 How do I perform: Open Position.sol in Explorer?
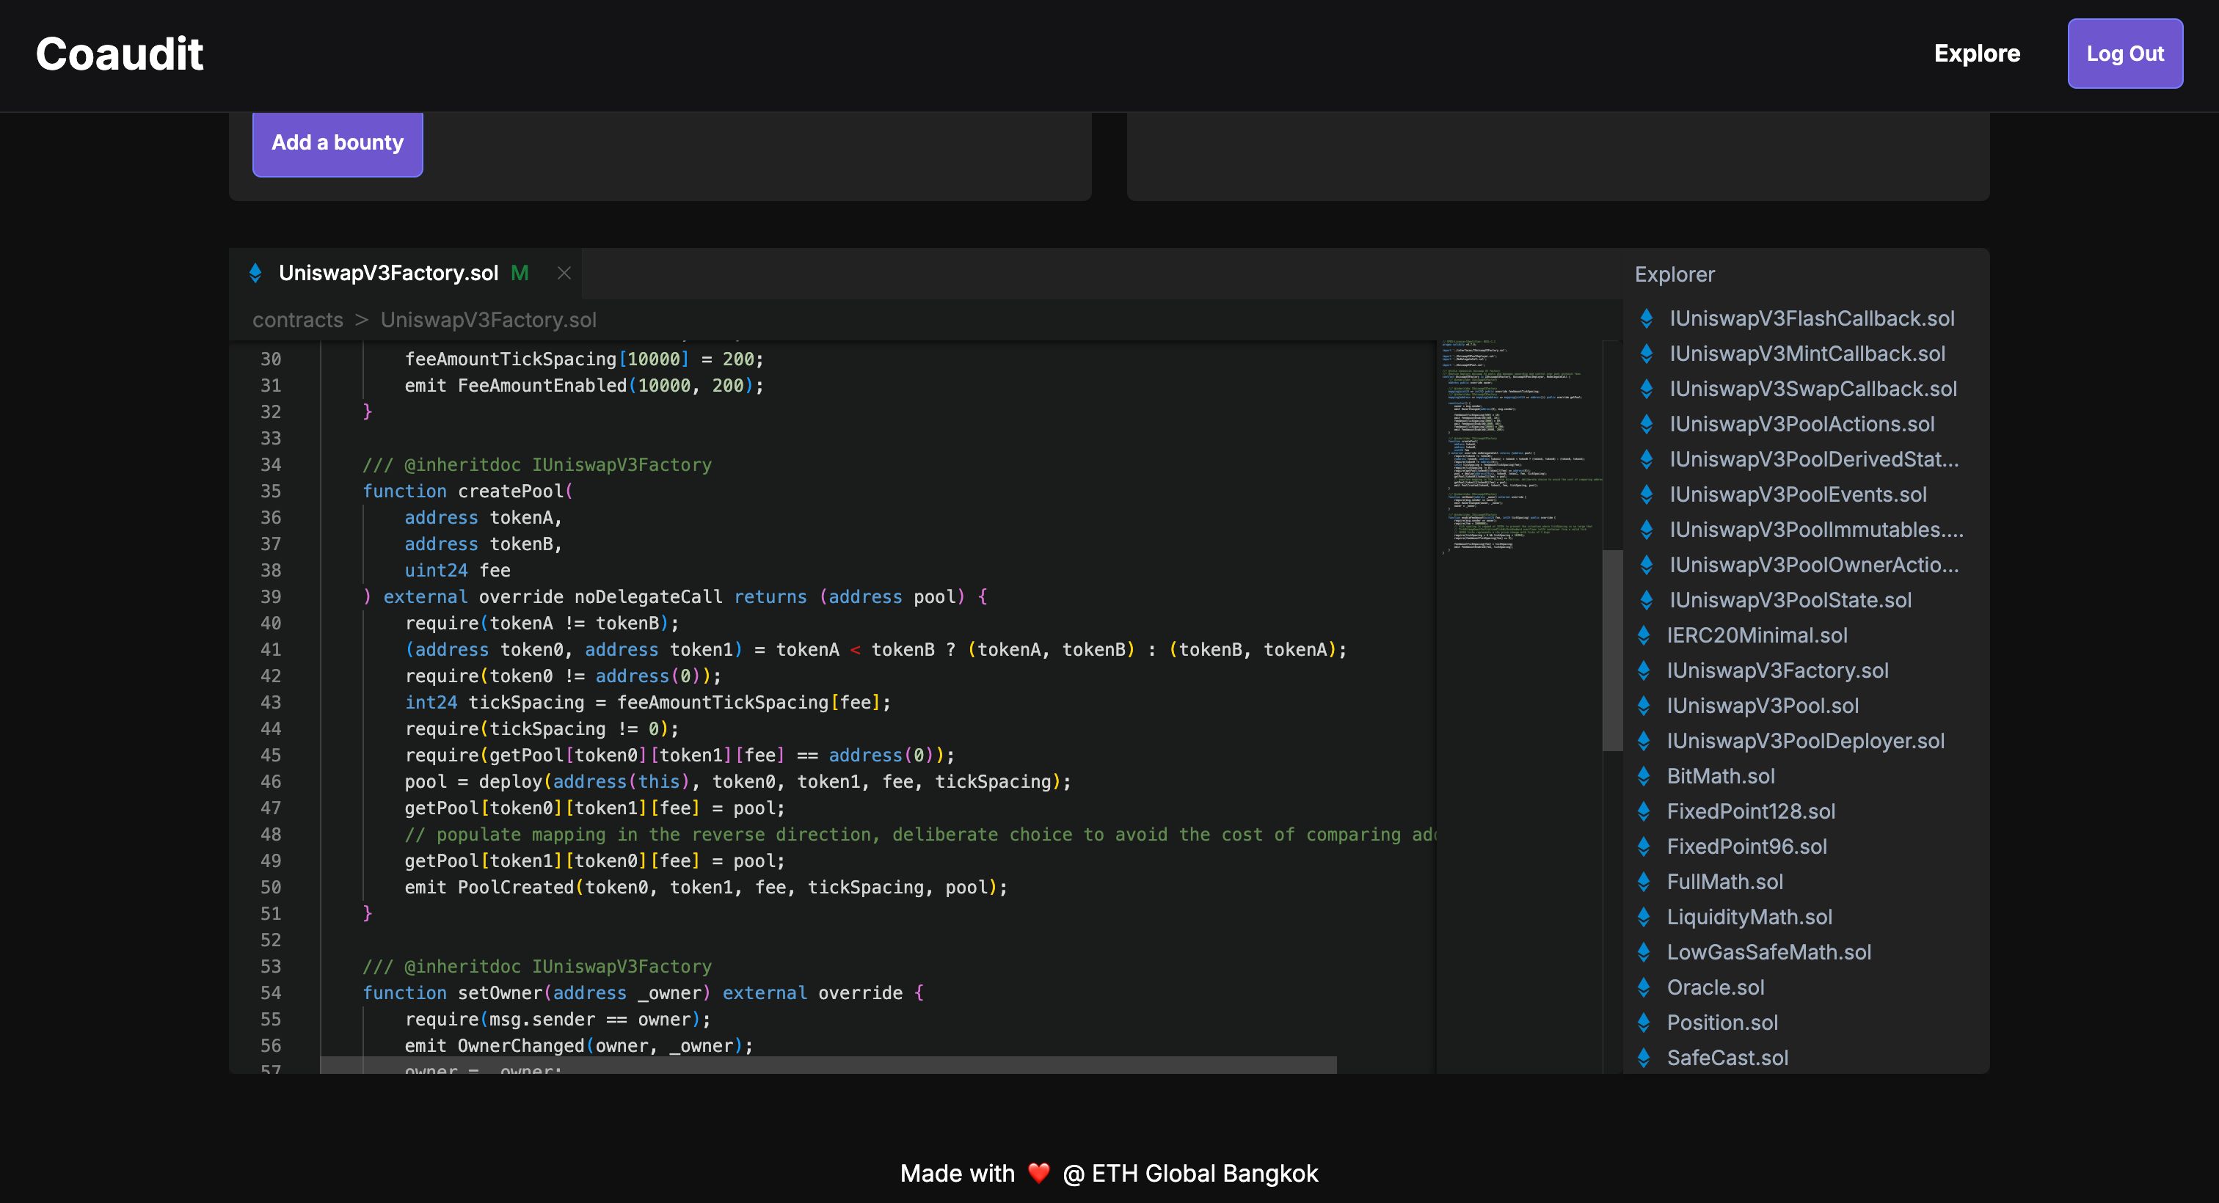[x=1723, y=1023]
